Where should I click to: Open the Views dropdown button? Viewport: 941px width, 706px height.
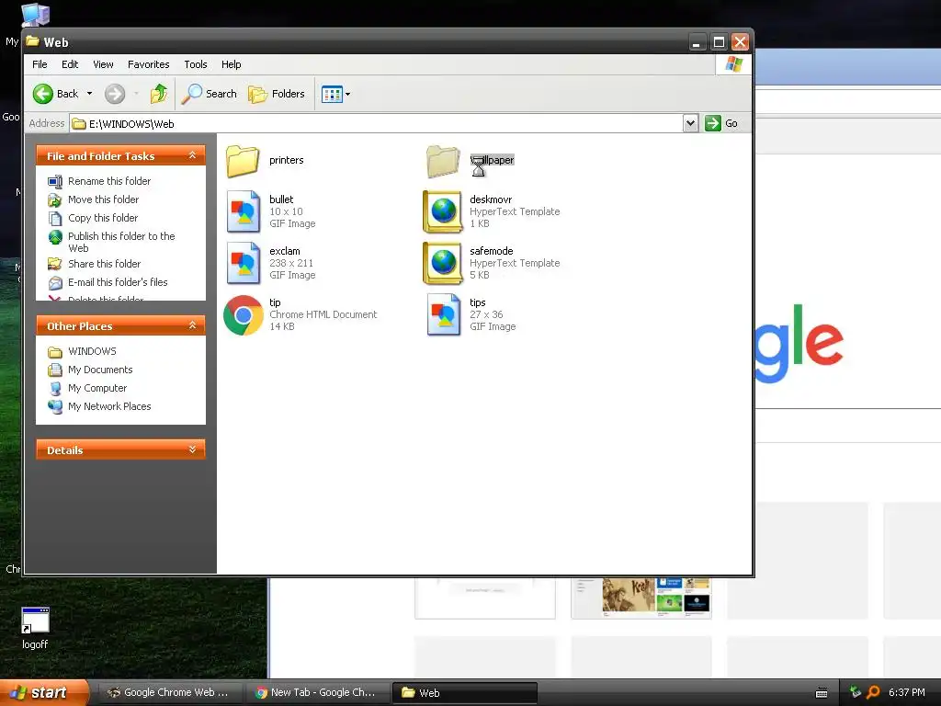click(x=335, y=94)
